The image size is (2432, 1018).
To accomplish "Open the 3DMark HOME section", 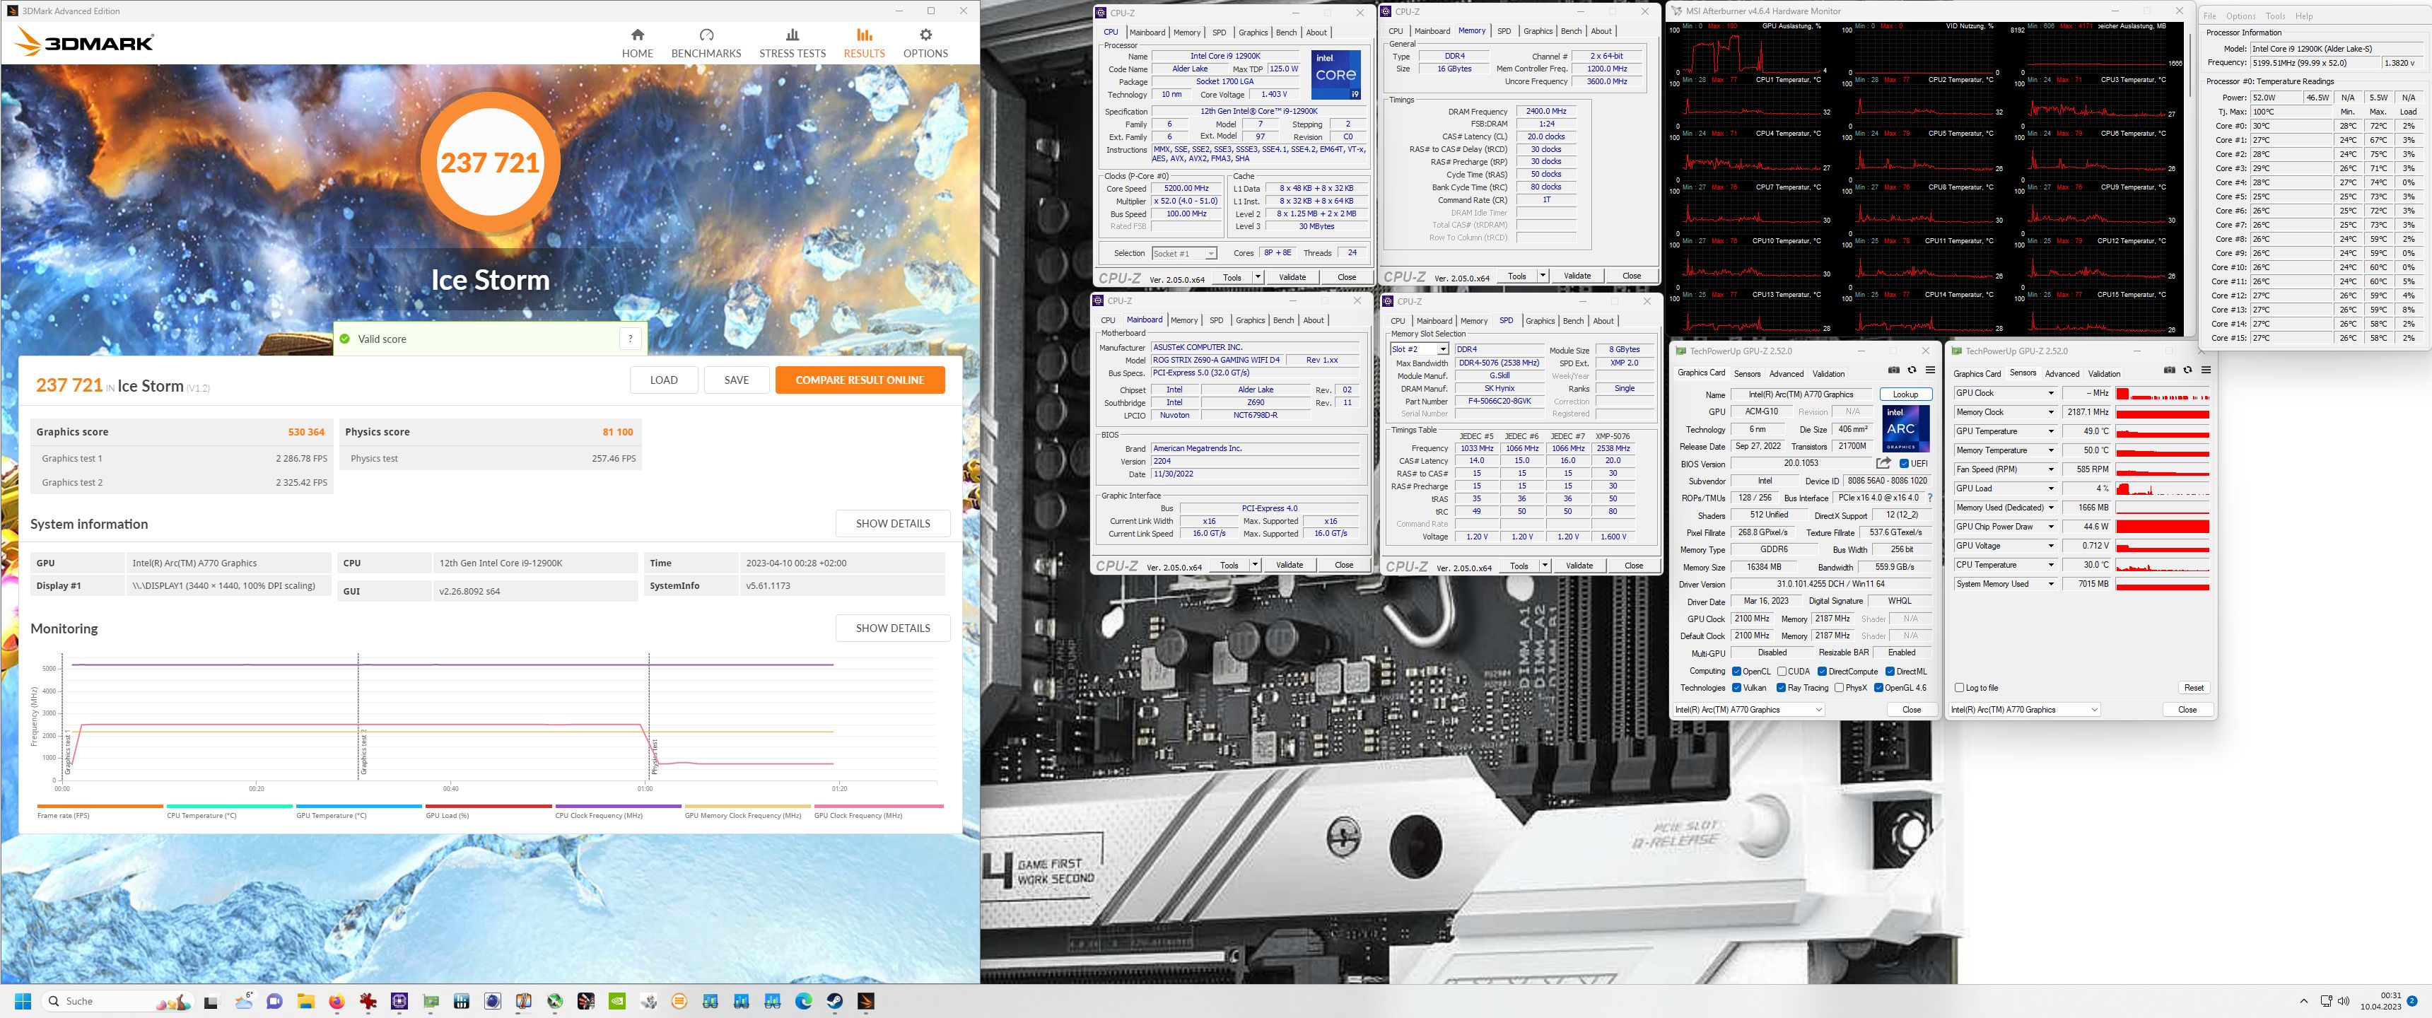I will coord(637,43).
